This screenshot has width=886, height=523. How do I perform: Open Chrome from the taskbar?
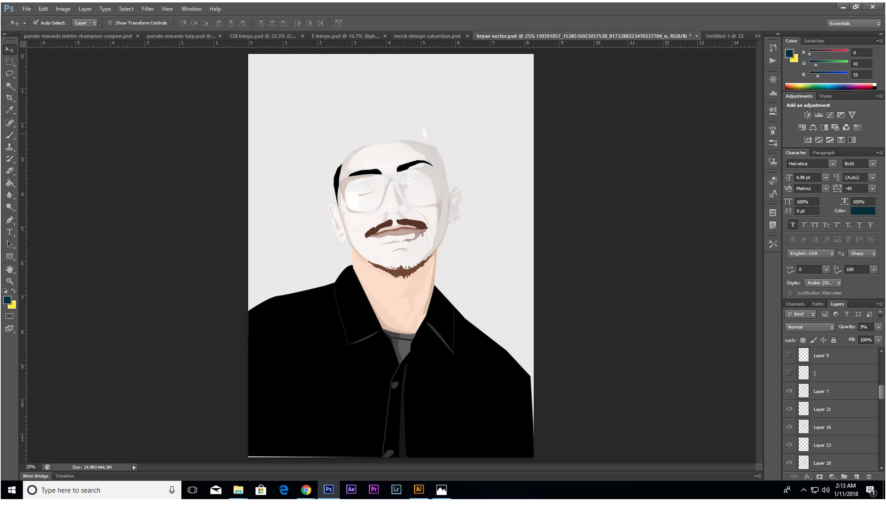click(x=306, y=489)
